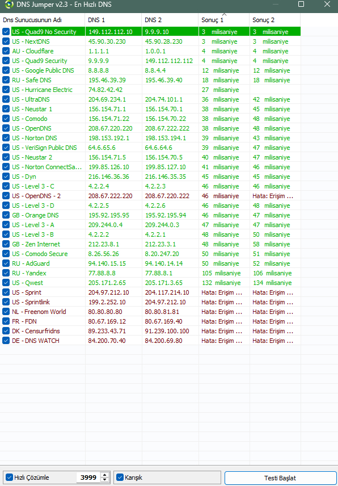Click the DNS 2 column header
Screen dimensions: 338x486
pyautogui.click(x=170, y=20)
